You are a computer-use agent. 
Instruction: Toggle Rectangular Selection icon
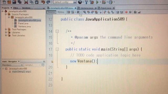100,12
